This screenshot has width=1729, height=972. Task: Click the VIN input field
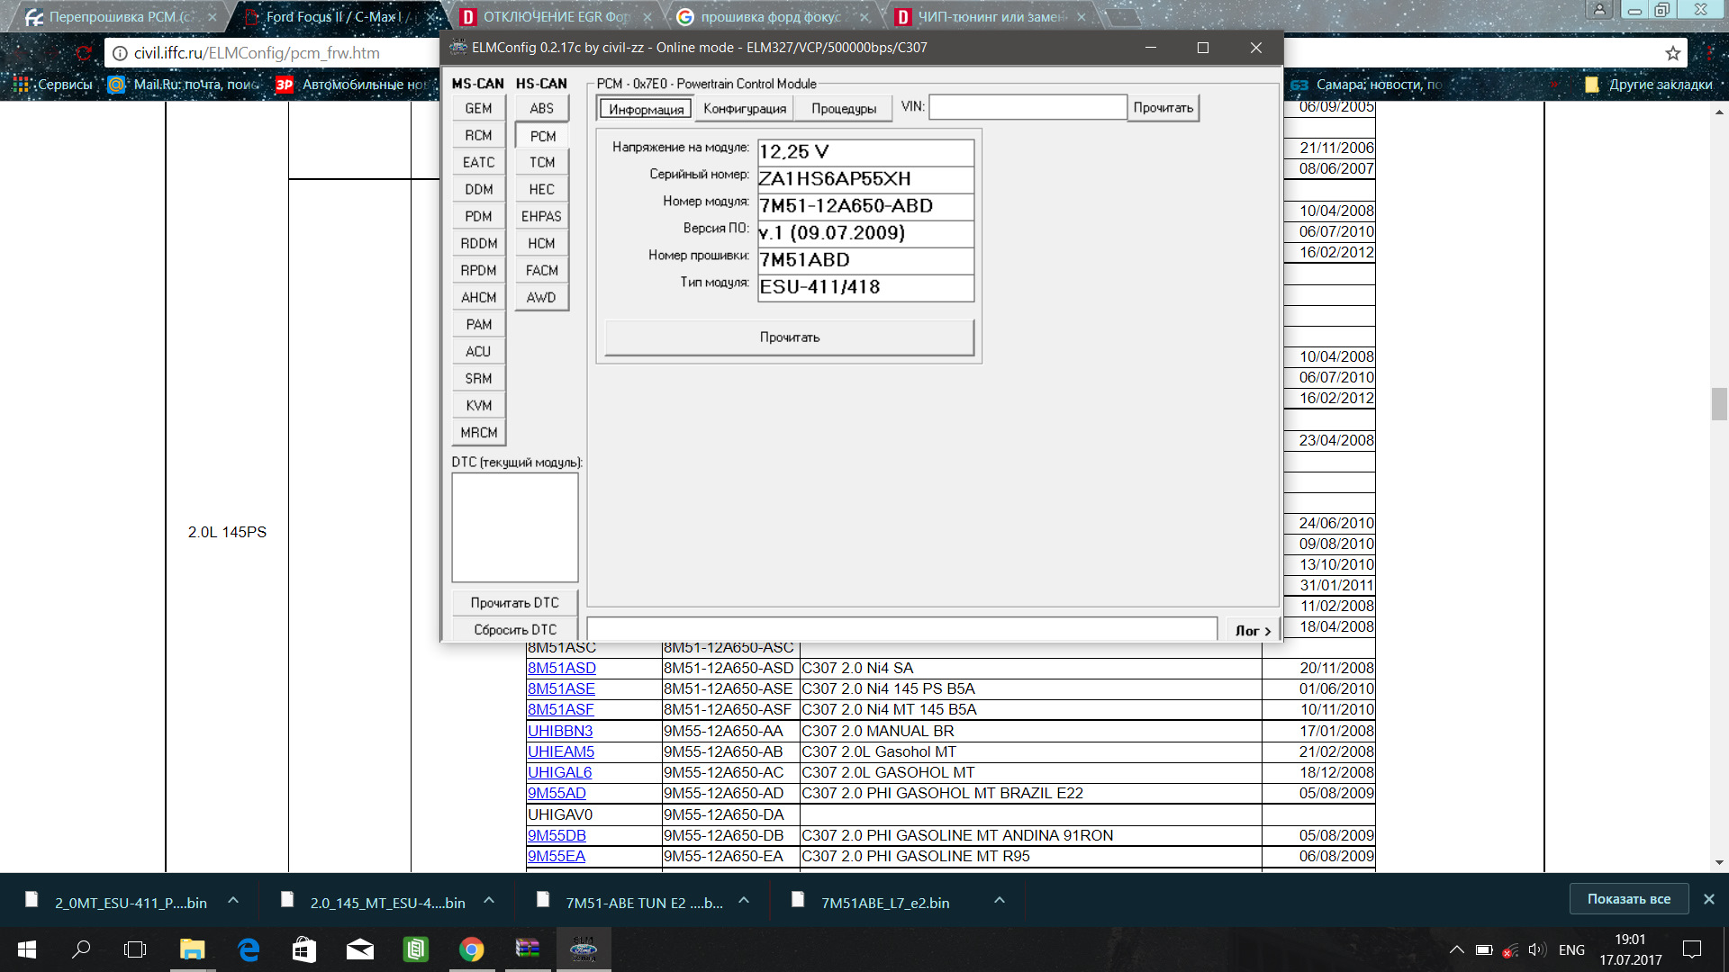[1027, 107]
